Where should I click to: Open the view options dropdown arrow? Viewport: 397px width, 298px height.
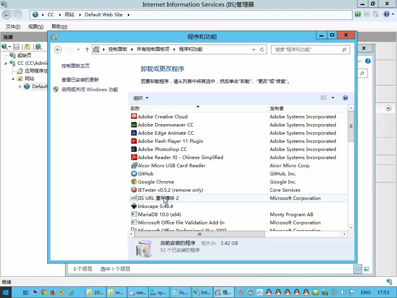333,98
